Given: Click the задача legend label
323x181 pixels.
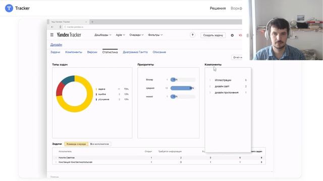Looking at the screenshot, I should (x=102, y=89).
